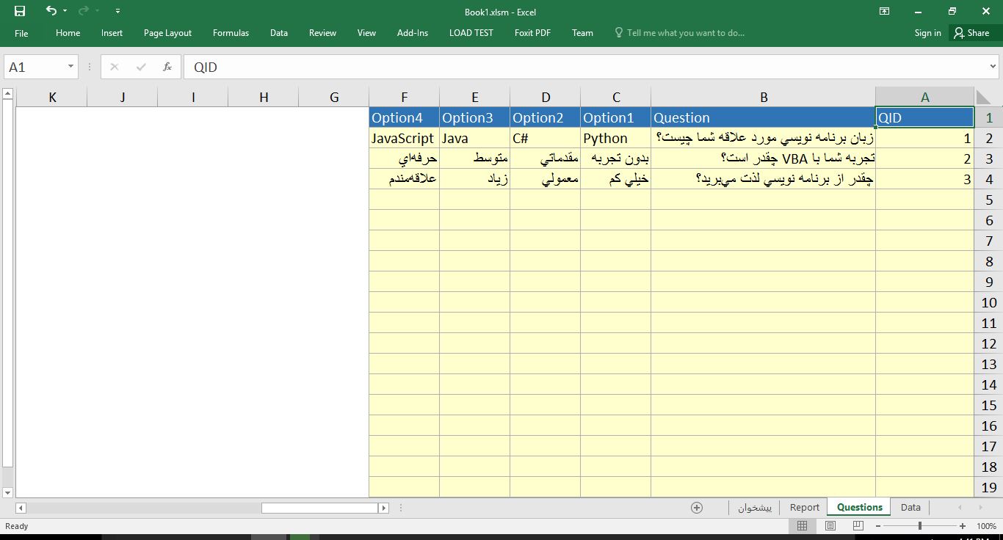Click the zoom in plus button
The width and height of the screenshot is (1003, 540).
click(963, 526)
